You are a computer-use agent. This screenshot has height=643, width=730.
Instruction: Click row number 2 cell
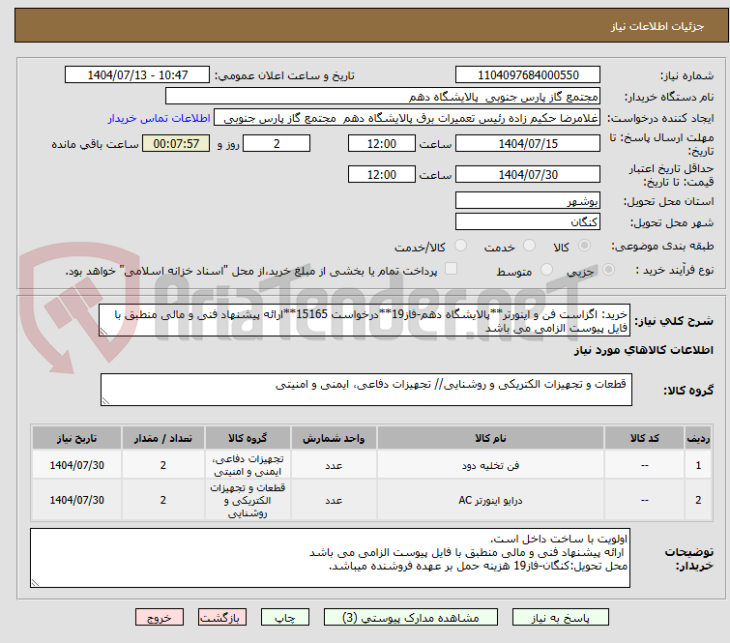click(698, 500)
